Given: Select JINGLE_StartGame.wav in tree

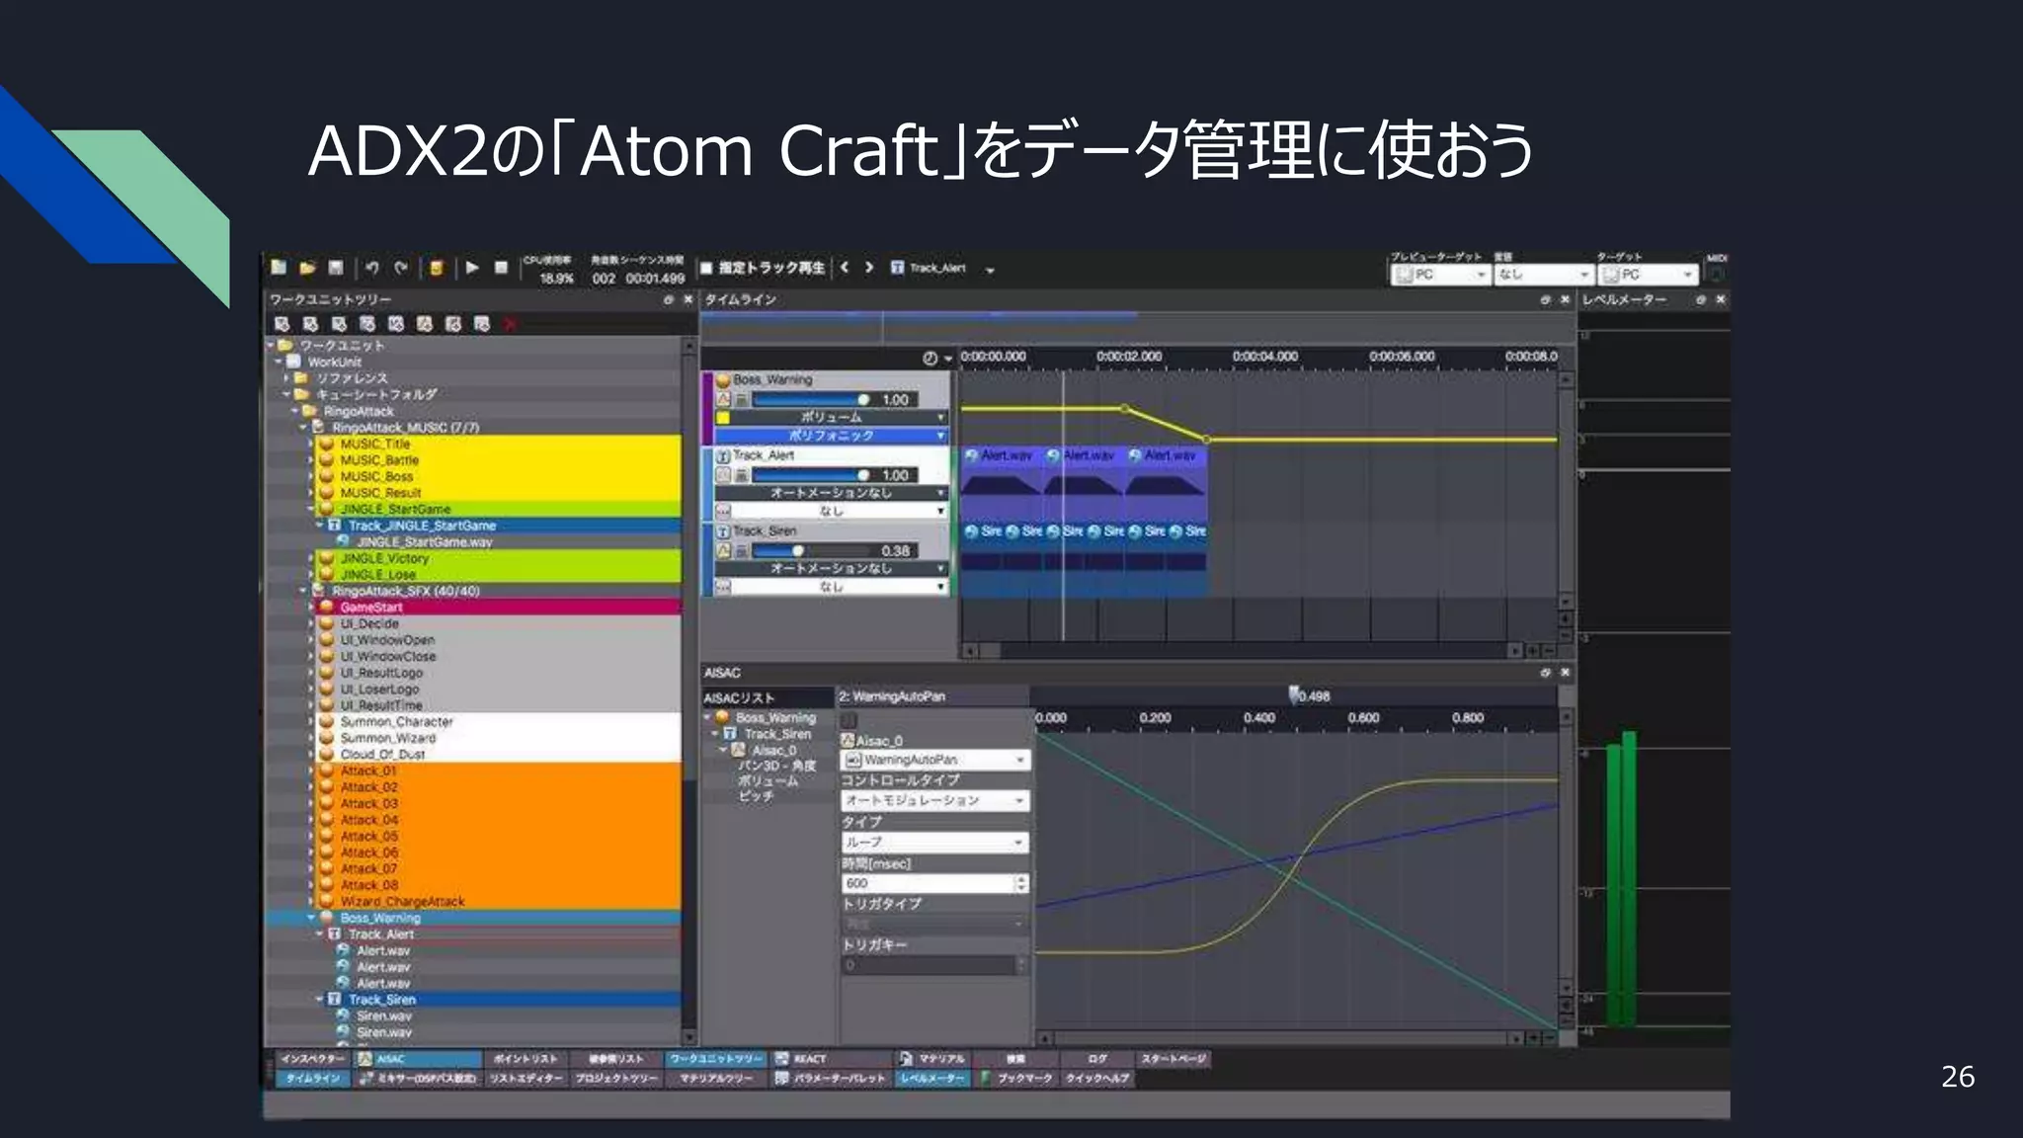Looking at the screenshot, I should point(425,541).
